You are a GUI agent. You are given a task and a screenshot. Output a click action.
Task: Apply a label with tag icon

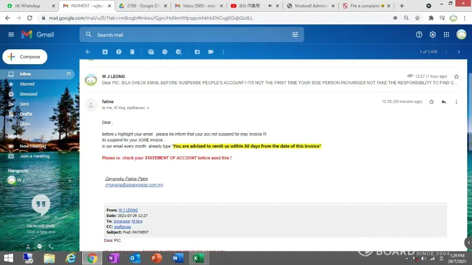[211, 52]
